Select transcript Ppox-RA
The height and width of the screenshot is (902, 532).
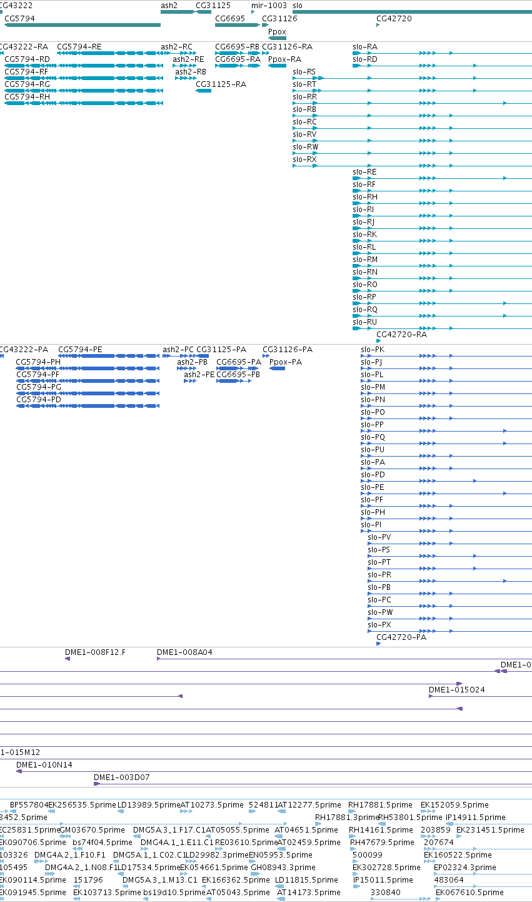pos(284,59)
